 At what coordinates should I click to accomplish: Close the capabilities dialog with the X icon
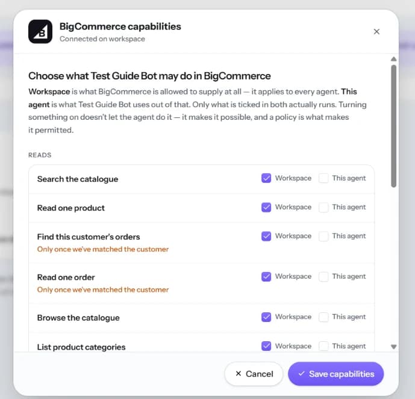point(376,32)
